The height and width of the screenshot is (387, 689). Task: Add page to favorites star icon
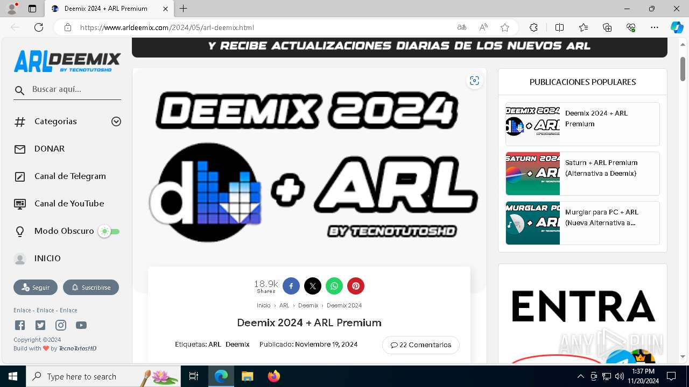pos(504,27)
